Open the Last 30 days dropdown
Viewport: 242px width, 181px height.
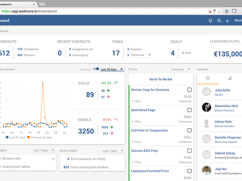(112, 69)
